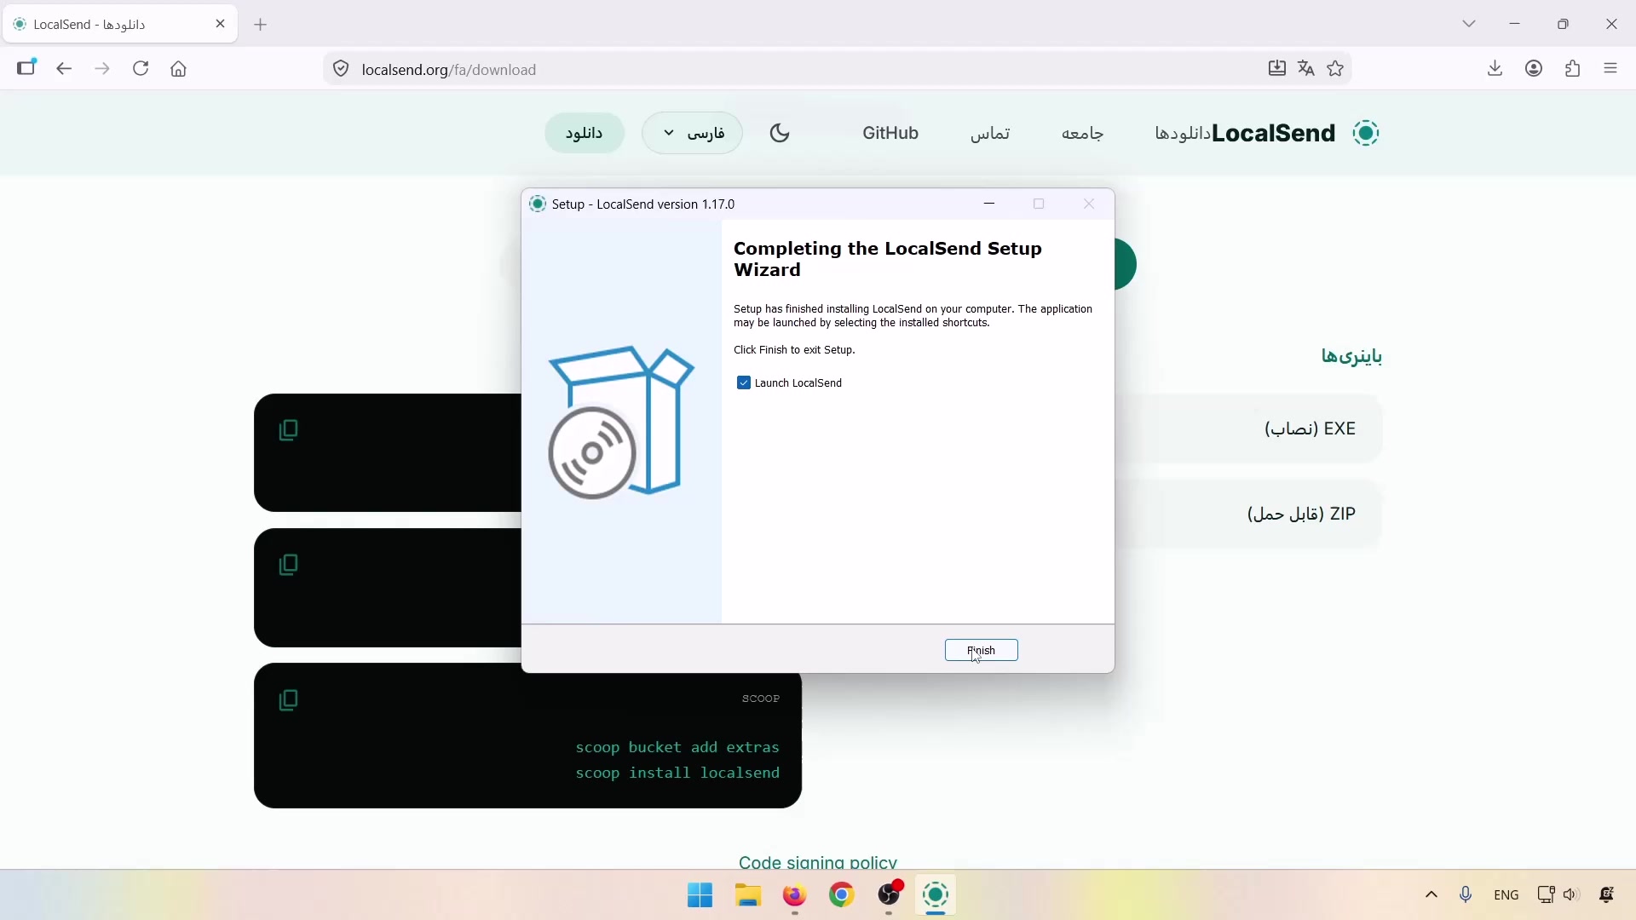The image size is (1636, 920).
Task: Open File Explorer from the taskbar
Action: coord(748,895)
